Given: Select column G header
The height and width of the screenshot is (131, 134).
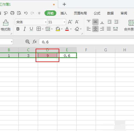Looking at the screenshot, I should point(106,50).
